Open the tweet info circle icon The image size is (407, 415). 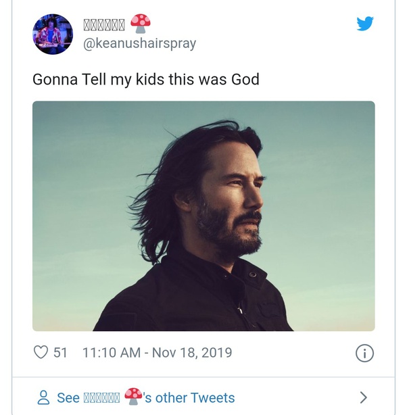point(364,353)
